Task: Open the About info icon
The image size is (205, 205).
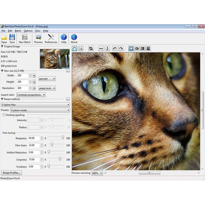Action: pos(74,39)
